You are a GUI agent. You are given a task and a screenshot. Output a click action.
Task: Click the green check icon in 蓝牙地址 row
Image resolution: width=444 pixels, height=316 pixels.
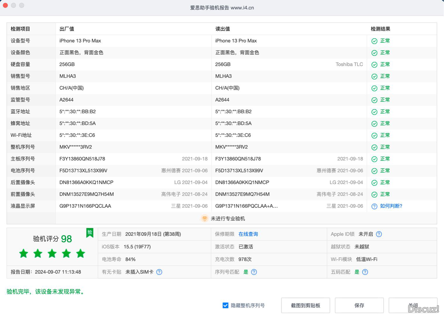coord(374,112)
